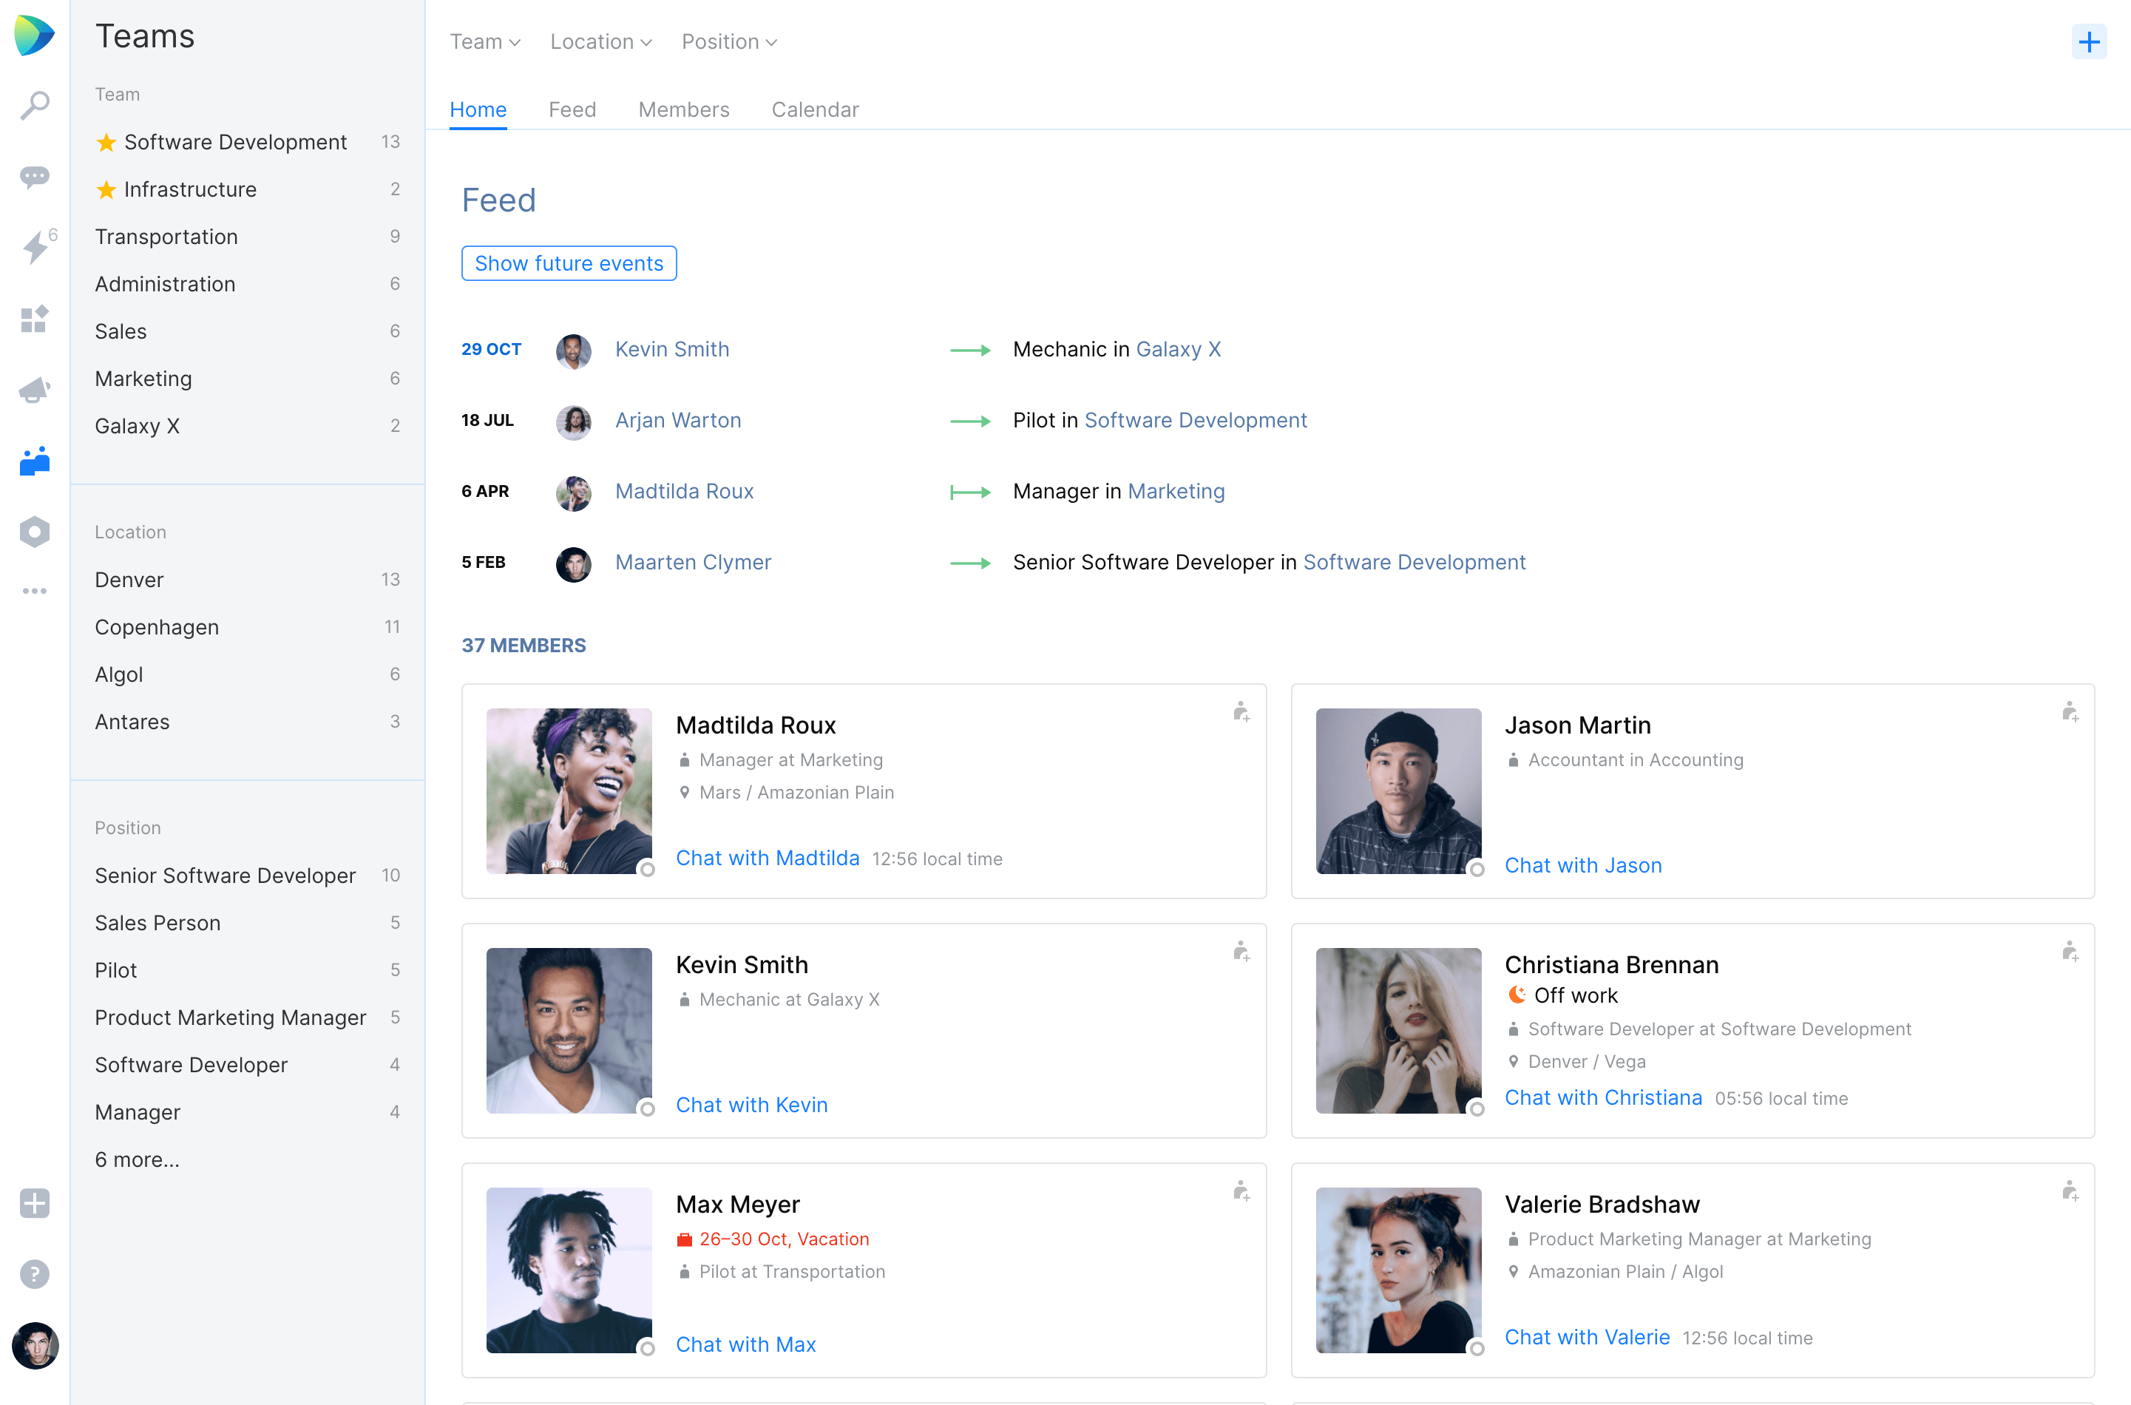
Task: Expand the Position filter dropdown
Action: coord(728,42)
